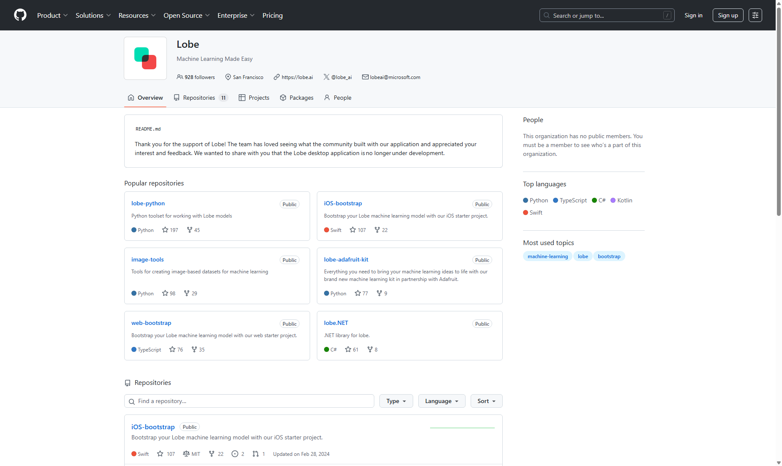Select the Overview tab
The height and width of the screenshot is (466, 782).
145,98
